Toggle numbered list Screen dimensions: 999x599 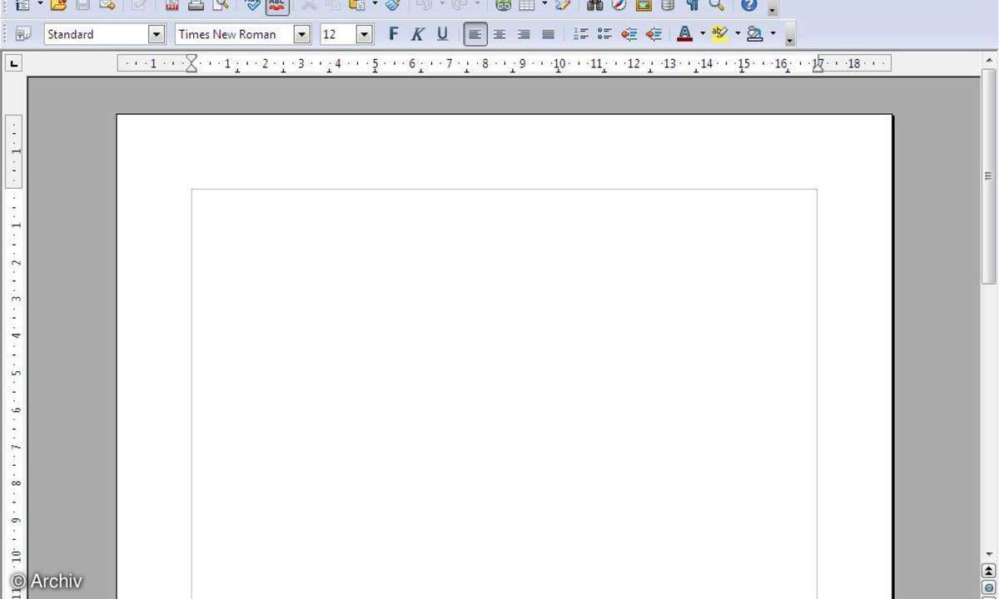coord(581,34)
